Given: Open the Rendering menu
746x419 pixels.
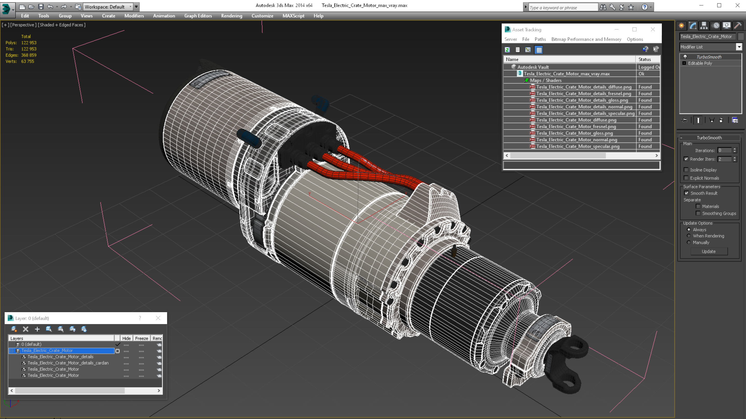Looking at the screenshot, I should point(231,16).
